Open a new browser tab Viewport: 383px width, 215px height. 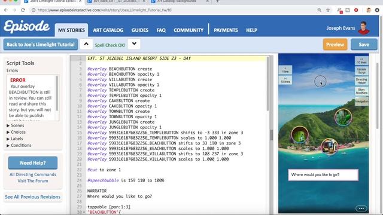pos(217,1)
